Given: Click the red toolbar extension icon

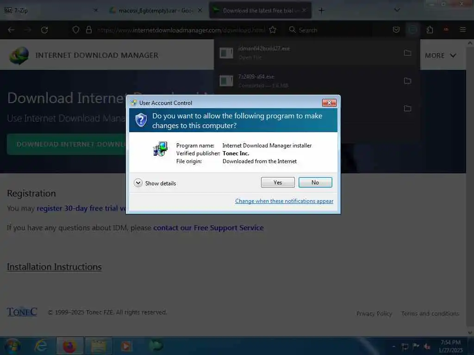Looking at the screenshot, I should coord(446,30).
